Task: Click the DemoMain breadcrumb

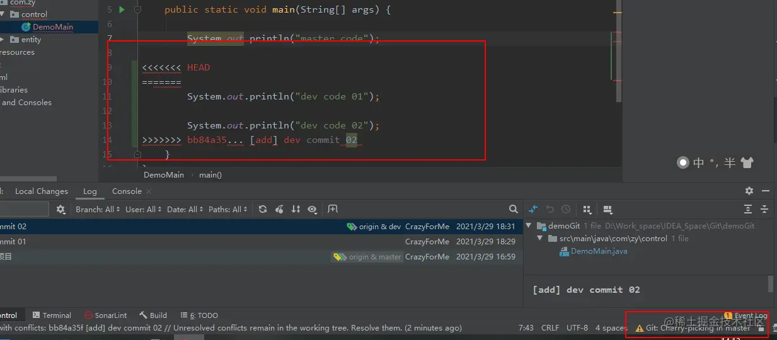Action: point(164,174)
